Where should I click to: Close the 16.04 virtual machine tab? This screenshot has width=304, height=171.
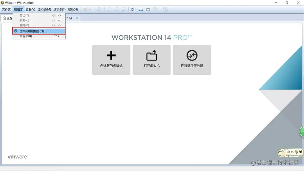[x=77, y=18]
